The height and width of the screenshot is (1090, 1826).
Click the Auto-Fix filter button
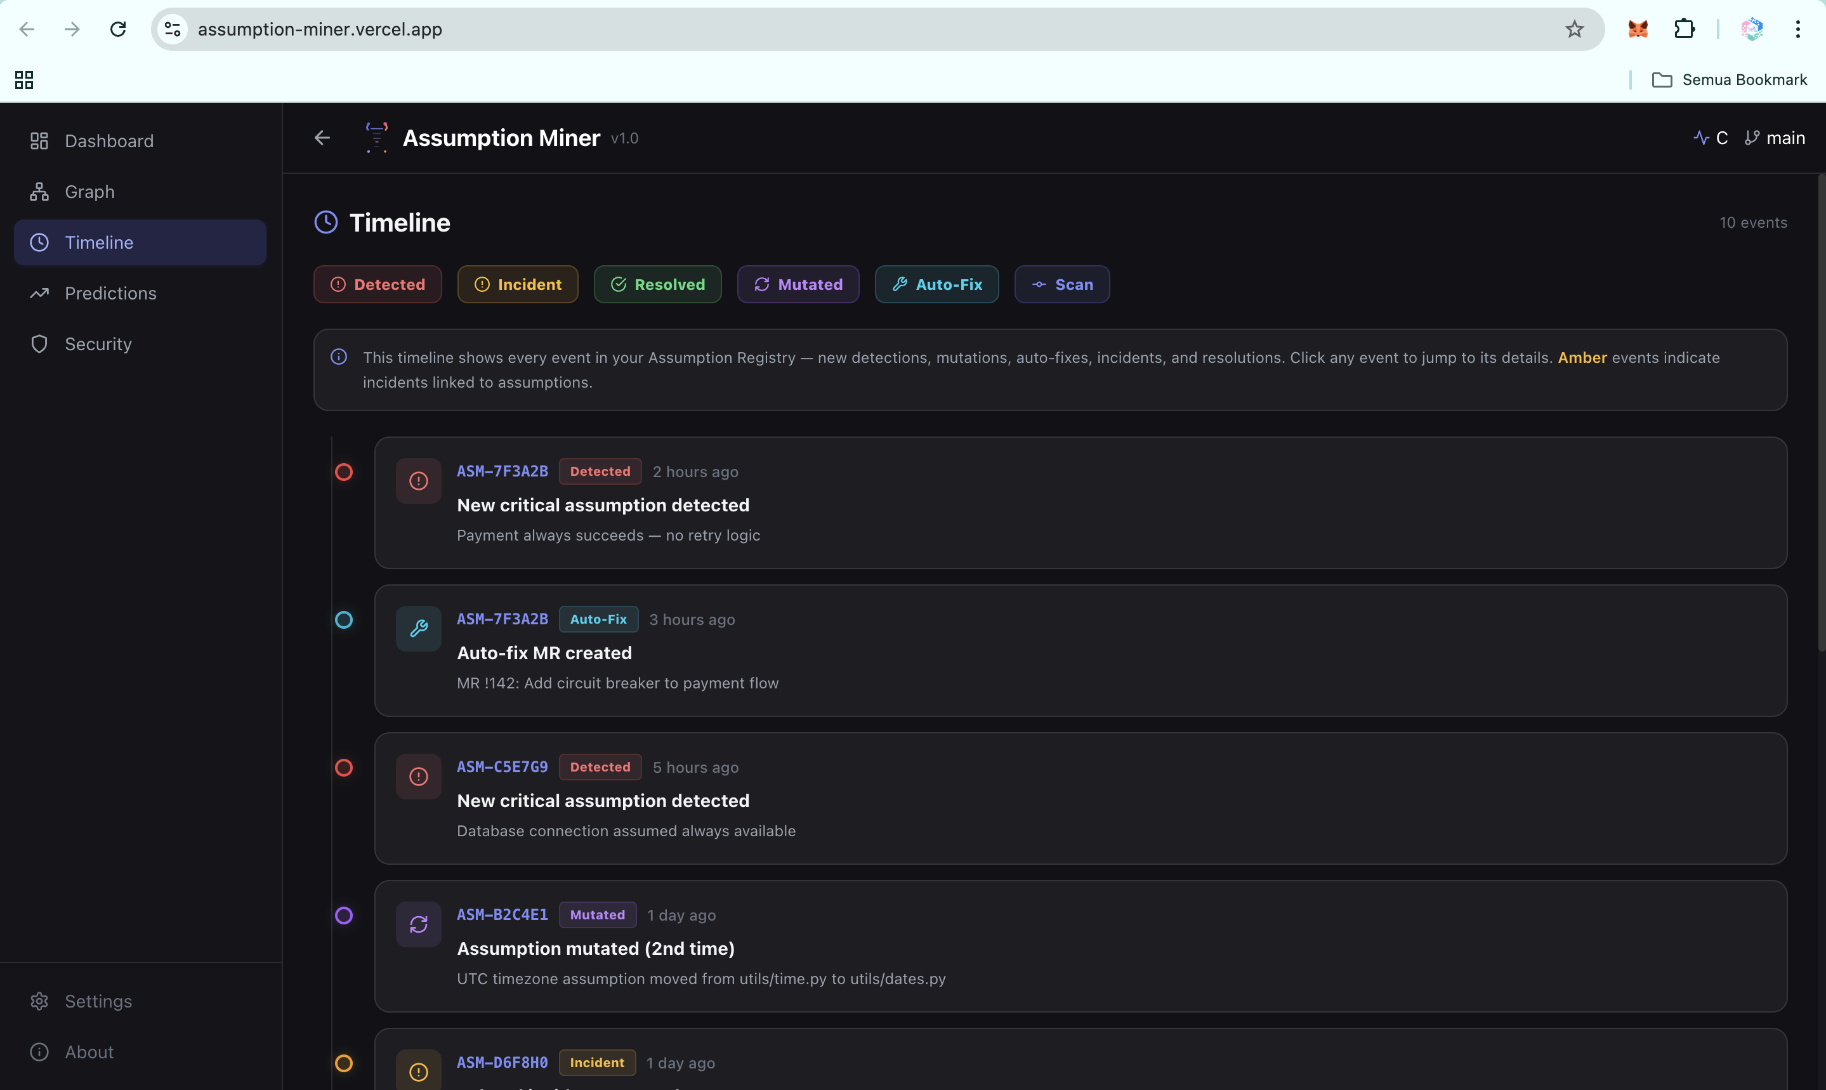(936, 284)
